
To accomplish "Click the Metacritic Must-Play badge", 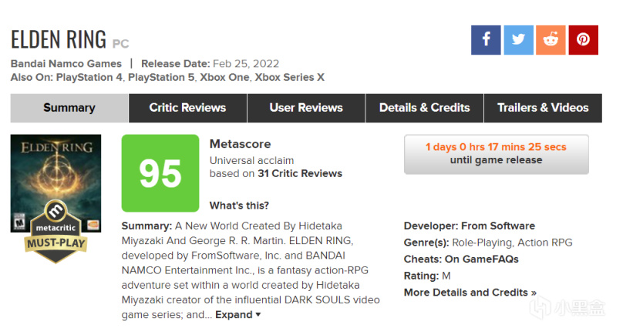I will [x=55, y=236].
